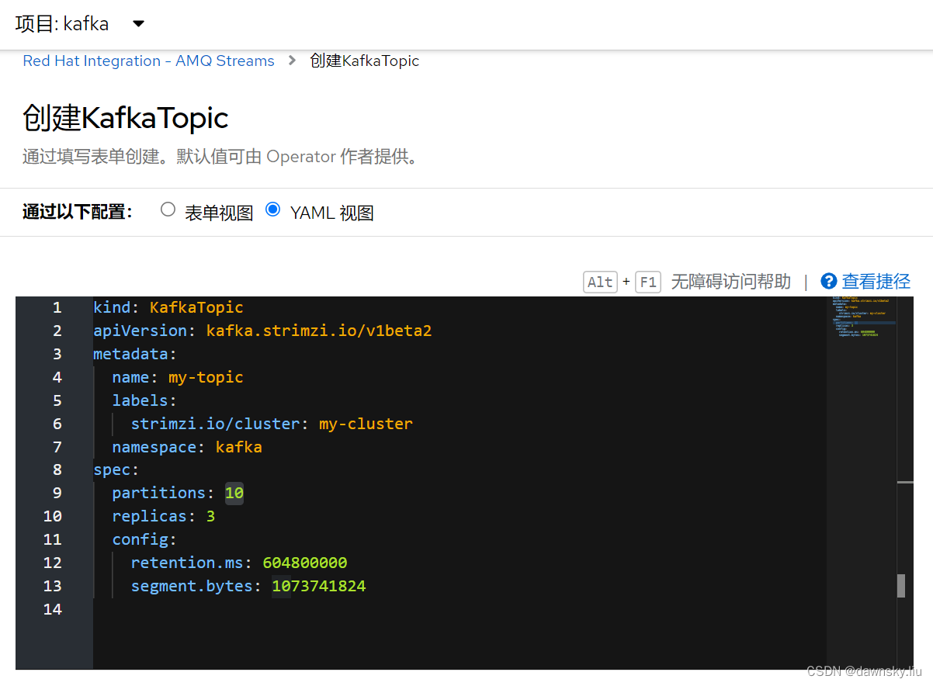Click the 项目: kafka project label

click(62, 24)
